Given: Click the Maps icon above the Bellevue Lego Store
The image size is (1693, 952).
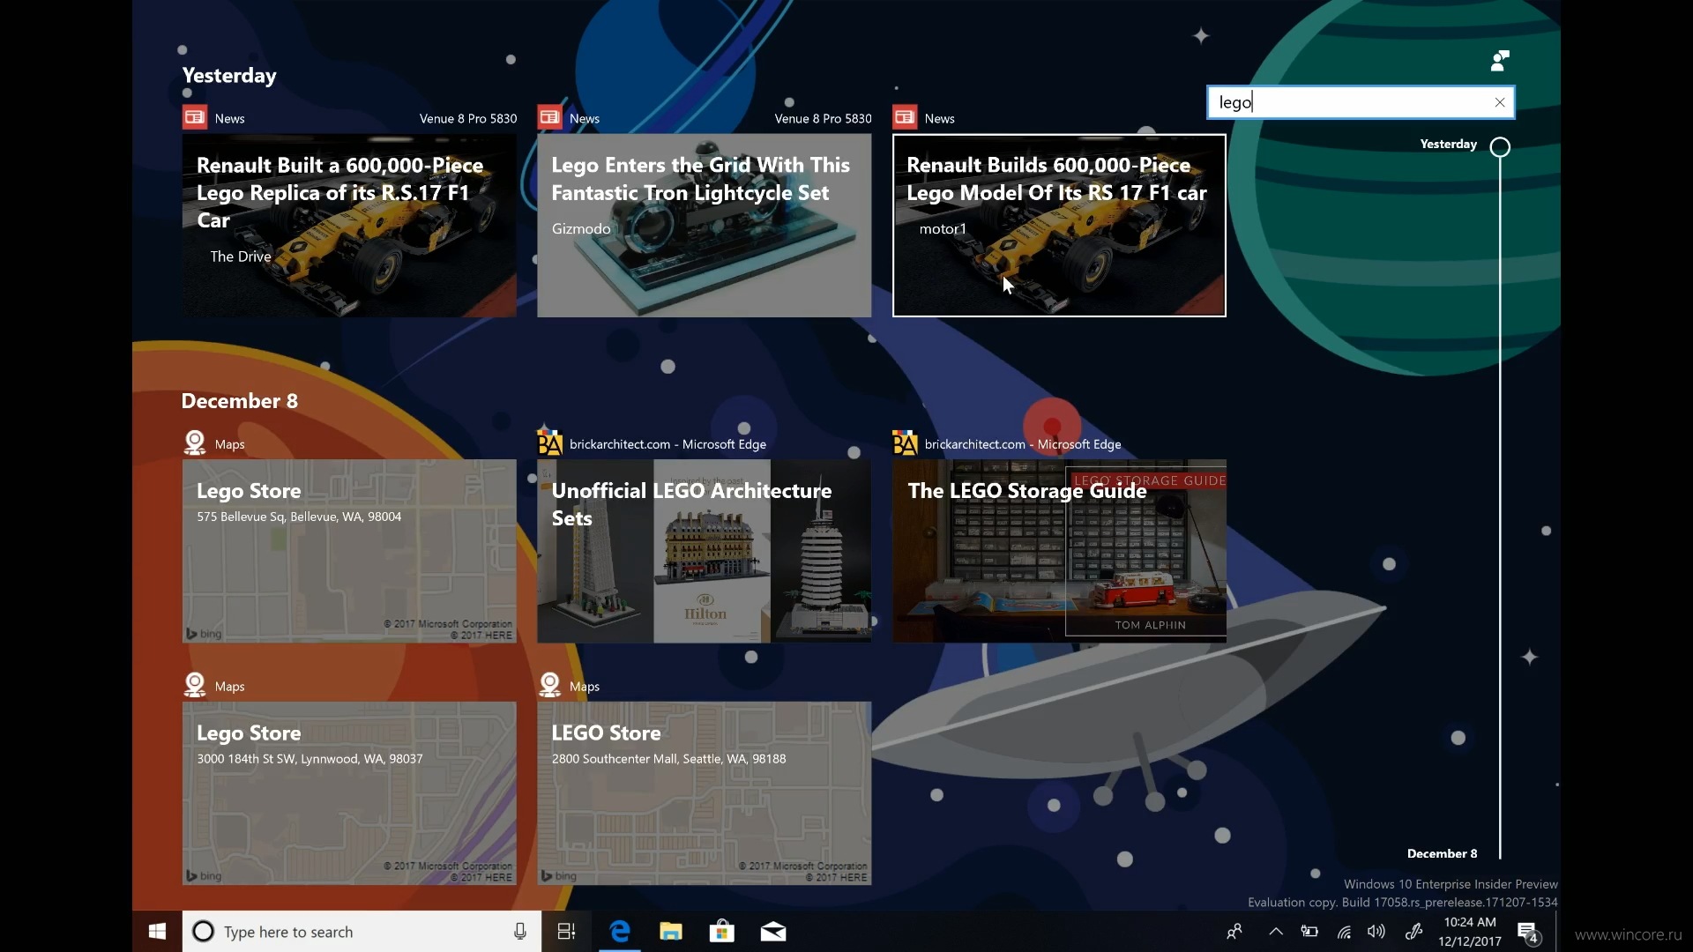Looking at the screenshot, I should pyautogui.click(x=195, y=443).
